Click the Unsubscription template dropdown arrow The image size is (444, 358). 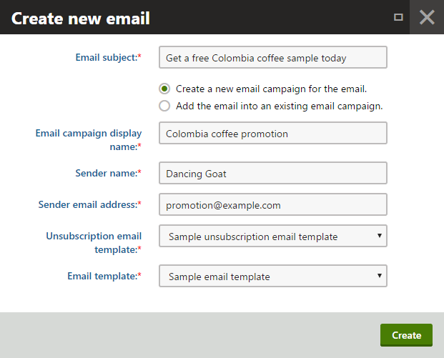380,236
